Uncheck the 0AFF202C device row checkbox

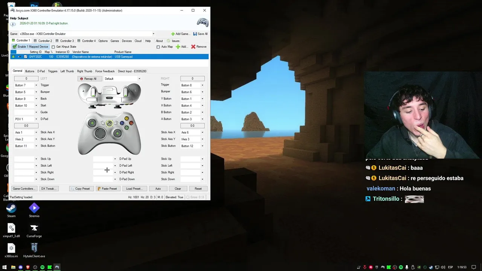coord(26,57)
